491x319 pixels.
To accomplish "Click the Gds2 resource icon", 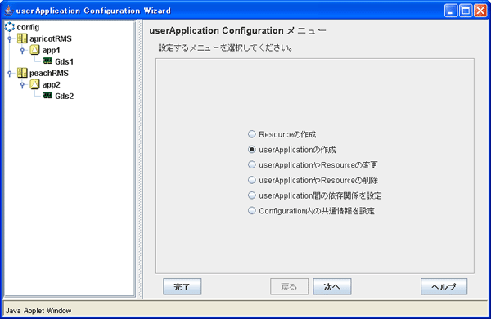I will pyautogui.click(x=47, y=95).
